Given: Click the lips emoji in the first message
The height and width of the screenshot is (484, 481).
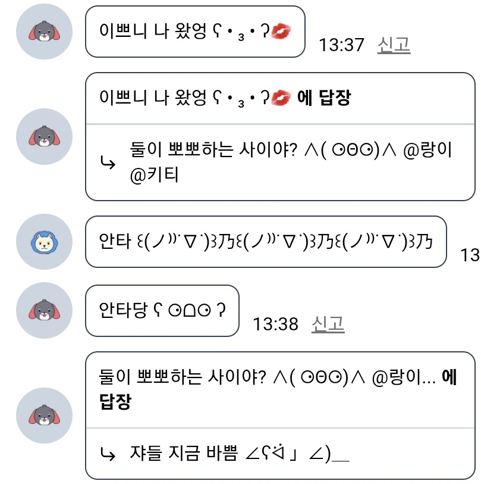Looking at the screenshot, I should click(x=280, y=32).
